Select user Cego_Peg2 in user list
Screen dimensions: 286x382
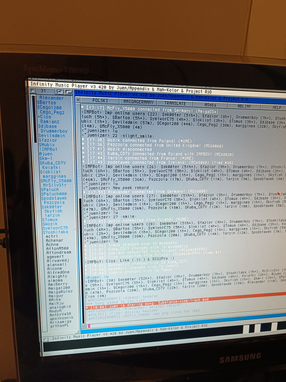[52, 112]
